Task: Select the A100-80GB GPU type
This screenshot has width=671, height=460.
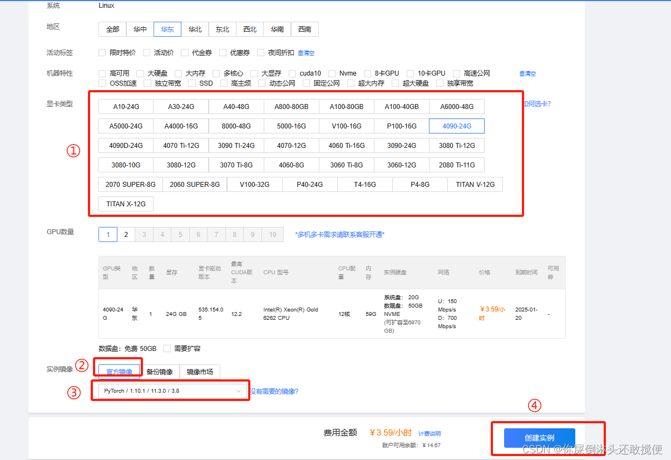Action: click(346, 107)
